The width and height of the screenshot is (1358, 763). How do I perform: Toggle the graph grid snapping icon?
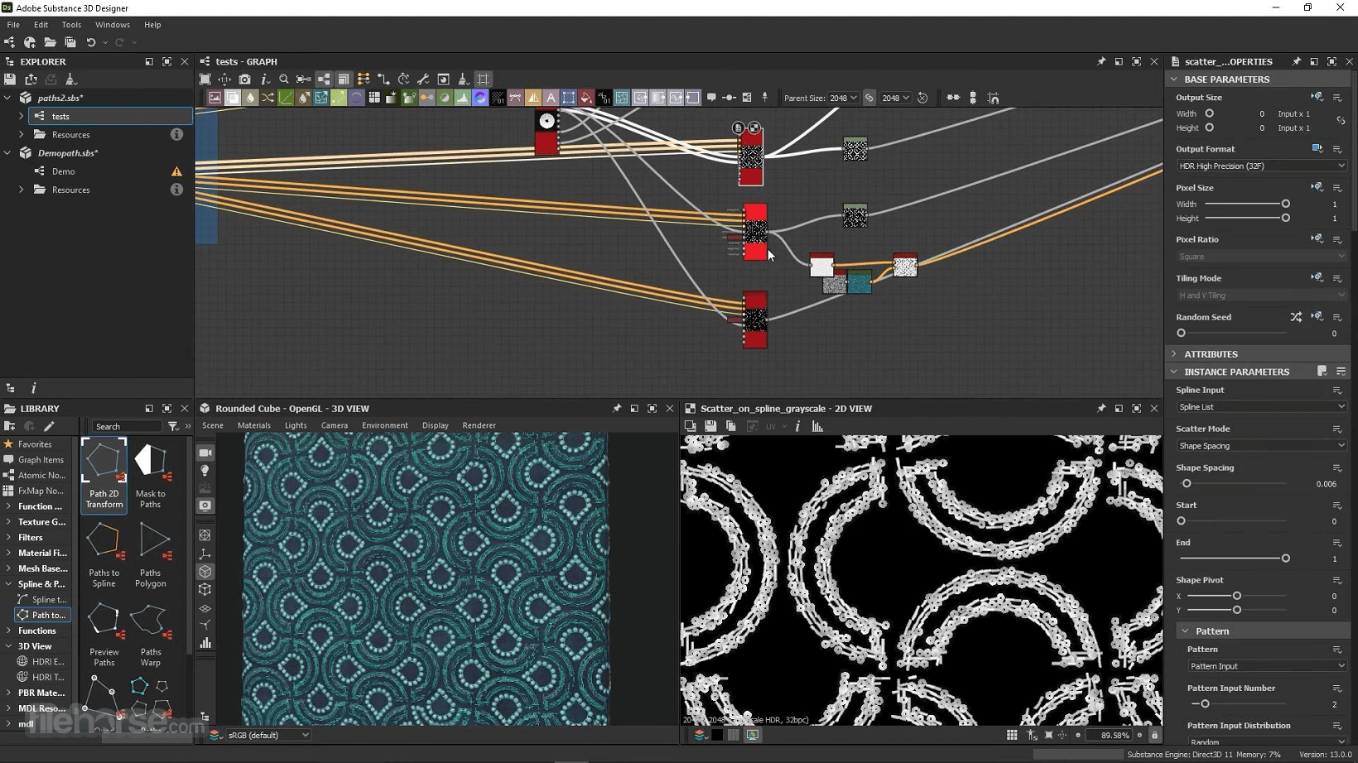click(x=484, y=79)
